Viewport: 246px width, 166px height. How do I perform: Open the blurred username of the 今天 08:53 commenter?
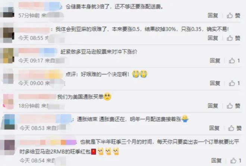click(45, 119)
